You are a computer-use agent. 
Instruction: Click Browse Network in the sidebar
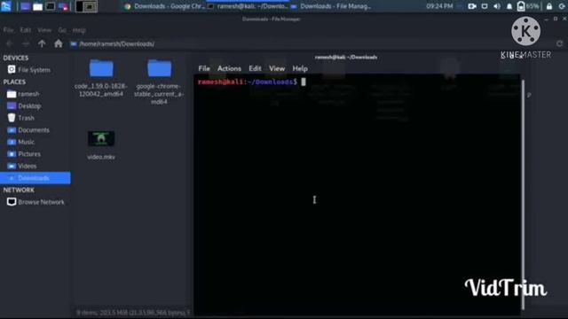pyautogui.click(x=35, y=202)
